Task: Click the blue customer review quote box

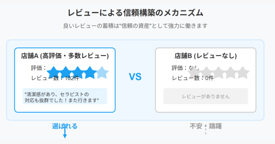Action: click(x=65, y=96)
